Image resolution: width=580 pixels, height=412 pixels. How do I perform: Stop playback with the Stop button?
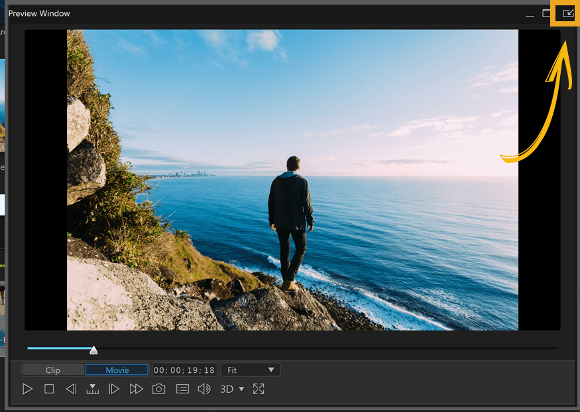tap(49, 389)
